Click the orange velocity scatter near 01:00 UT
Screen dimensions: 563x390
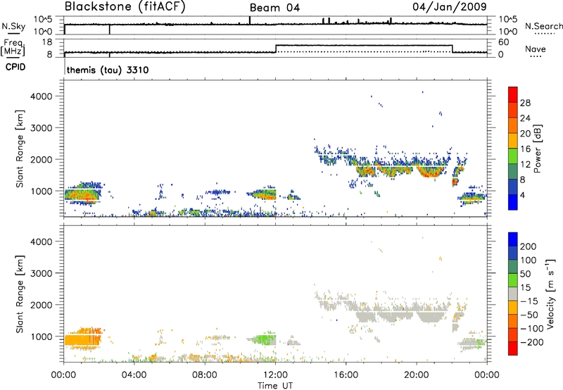coord(82,339)
